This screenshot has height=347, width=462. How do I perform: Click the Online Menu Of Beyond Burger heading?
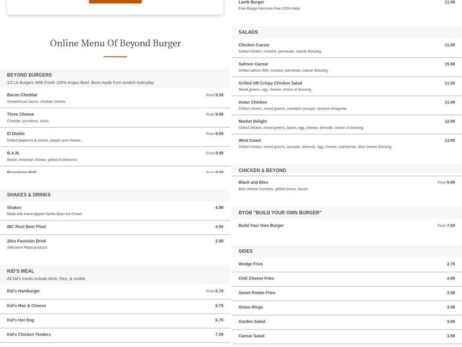point(115,43)
